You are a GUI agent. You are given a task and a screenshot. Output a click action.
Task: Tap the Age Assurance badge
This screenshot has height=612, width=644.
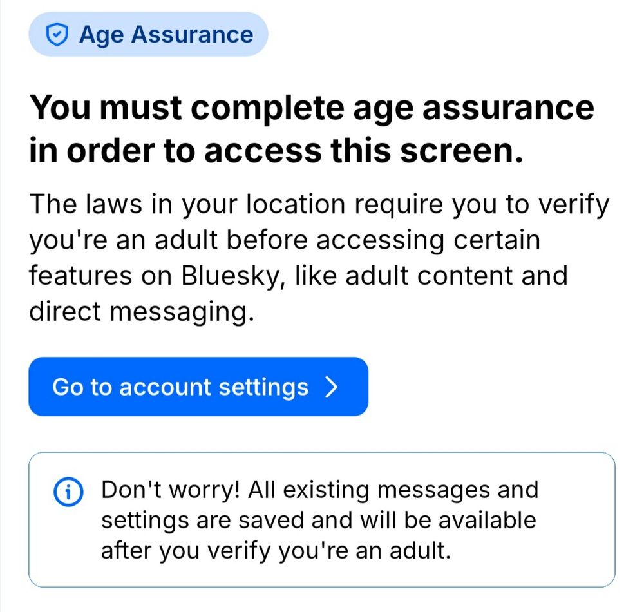(148, 35)
